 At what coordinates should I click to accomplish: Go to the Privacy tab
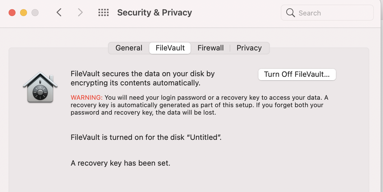(x=249, y=48)
